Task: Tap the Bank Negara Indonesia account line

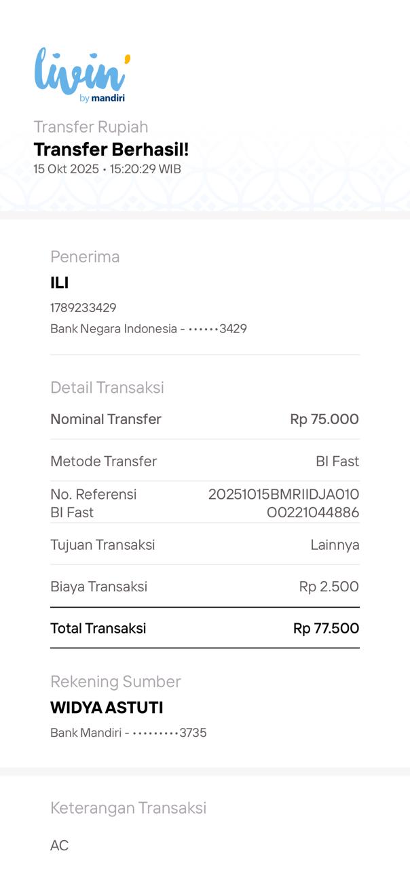Action: (148, 329)
